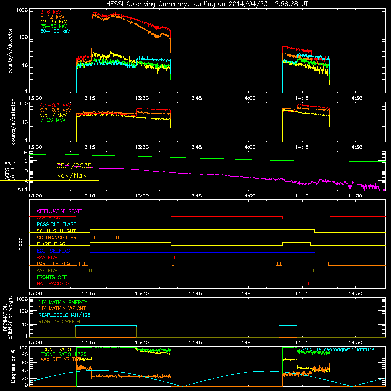
Task: Click the GOES15 vertical axis label
Action: [x=7, y=171]
